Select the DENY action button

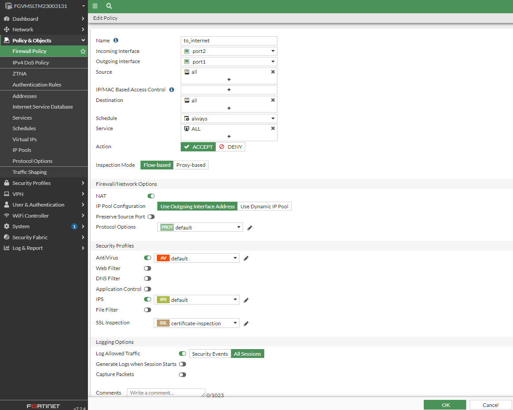click(x=231, y=147)
